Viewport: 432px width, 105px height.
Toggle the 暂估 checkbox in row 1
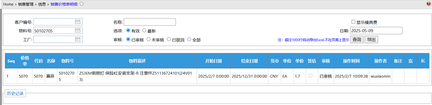point(310,76)
